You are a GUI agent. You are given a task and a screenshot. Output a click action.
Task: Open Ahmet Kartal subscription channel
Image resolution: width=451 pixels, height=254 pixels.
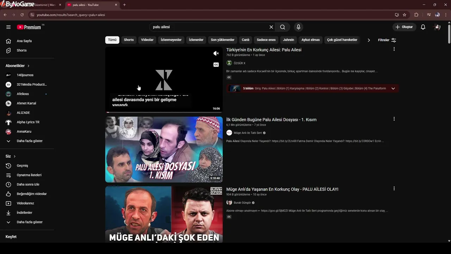tap(27, 103)
